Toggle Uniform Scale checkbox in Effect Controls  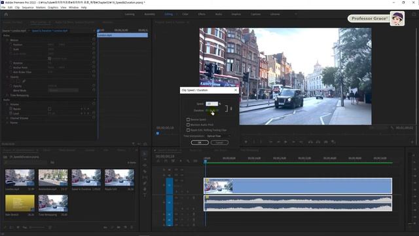coord(50,58)
